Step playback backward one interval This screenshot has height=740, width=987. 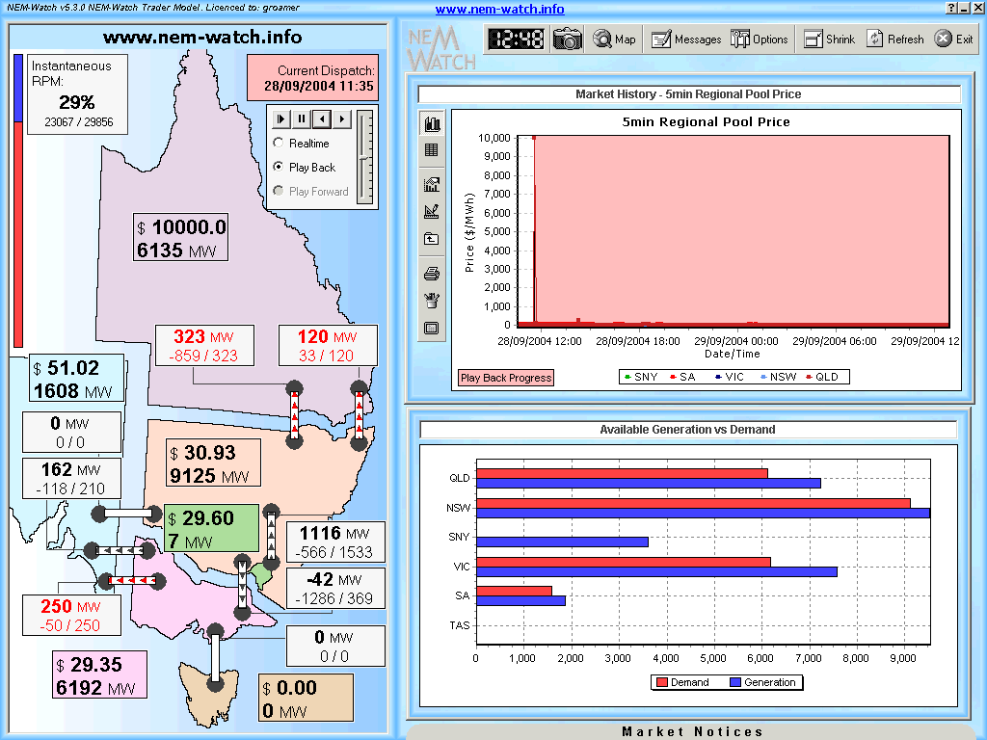tap(321, 119)
